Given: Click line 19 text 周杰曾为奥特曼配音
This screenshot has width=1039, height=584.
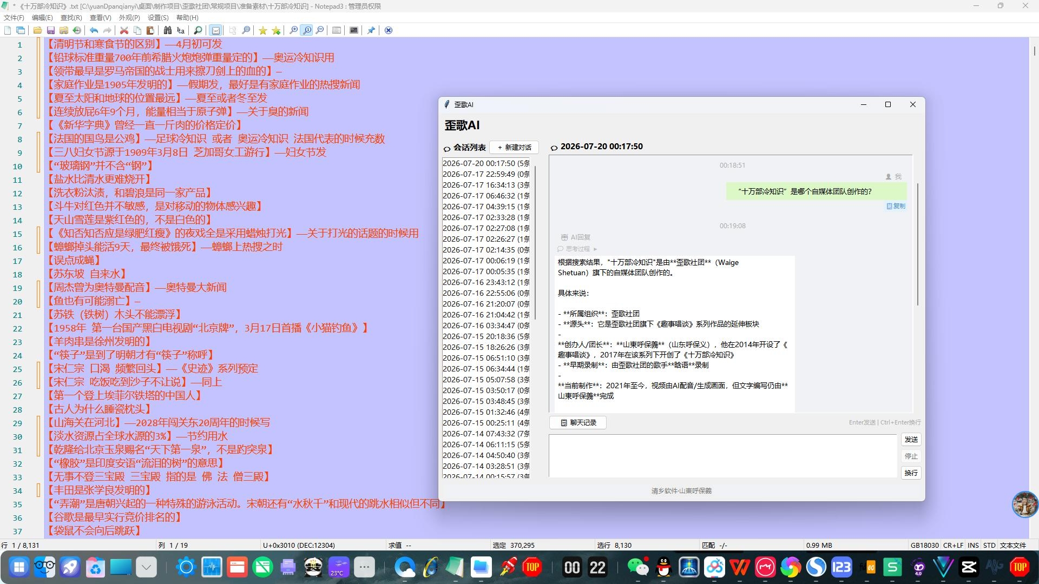Looking at the screenshot, I should point(99,287).
